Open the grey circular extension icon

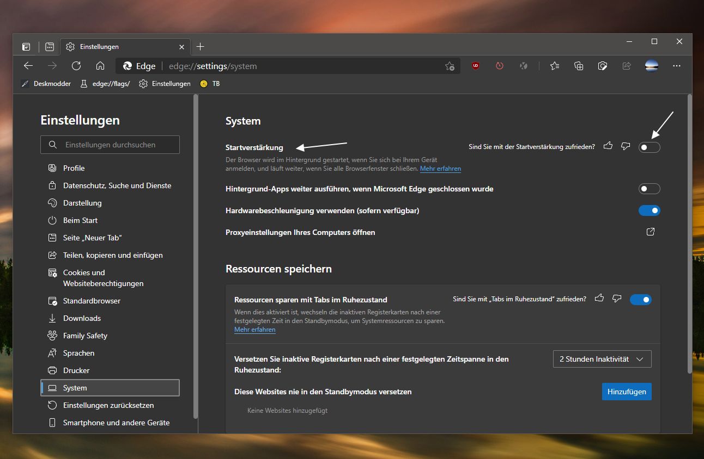pos(524,66)
